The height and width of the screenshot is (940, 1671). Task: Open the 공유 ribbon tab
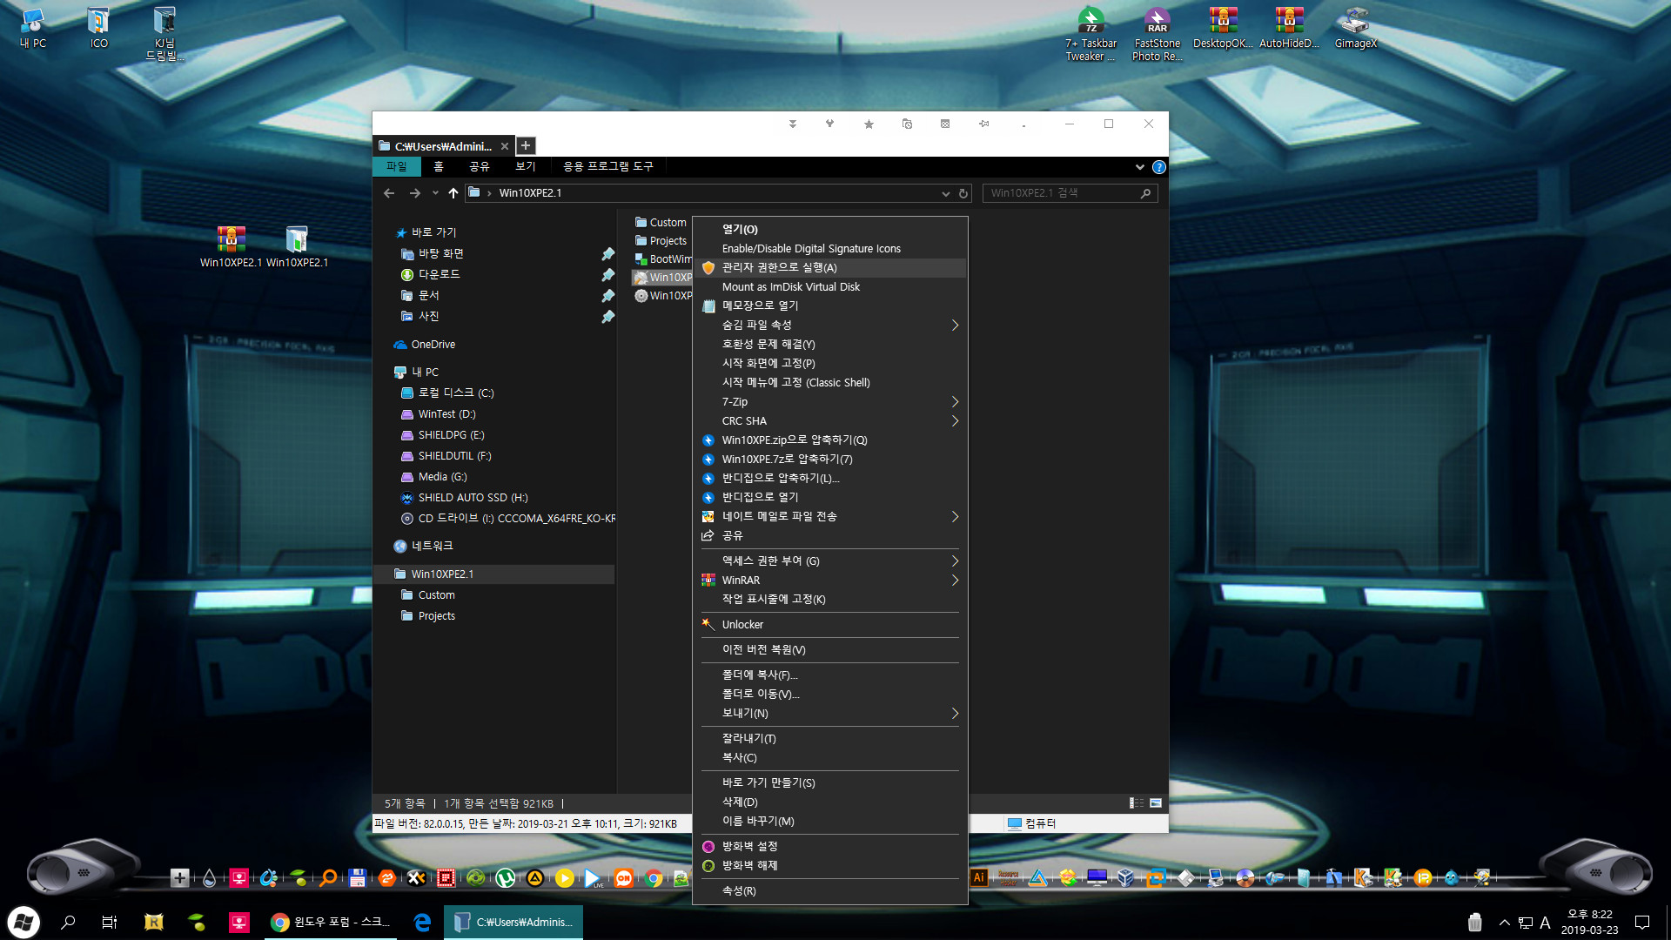[480, 166]
